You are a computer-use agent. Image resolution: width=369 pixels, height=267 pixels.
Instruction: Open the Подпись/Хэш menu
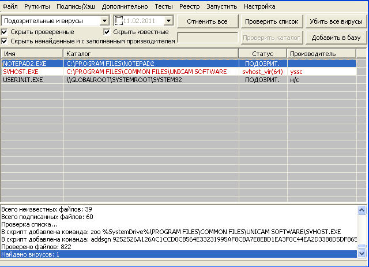[x=76, y=6]
